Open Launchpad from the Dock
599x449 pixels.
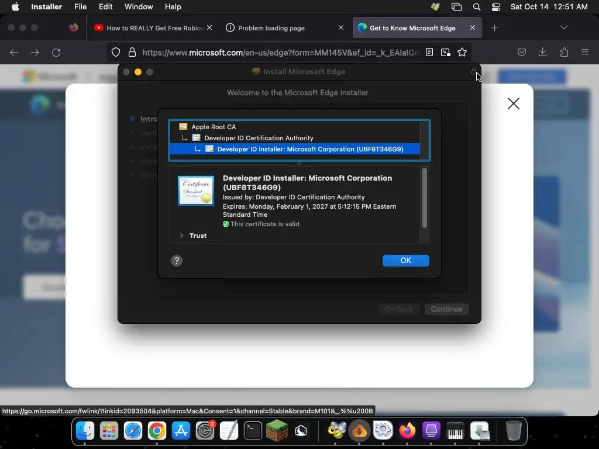[109, 431]
